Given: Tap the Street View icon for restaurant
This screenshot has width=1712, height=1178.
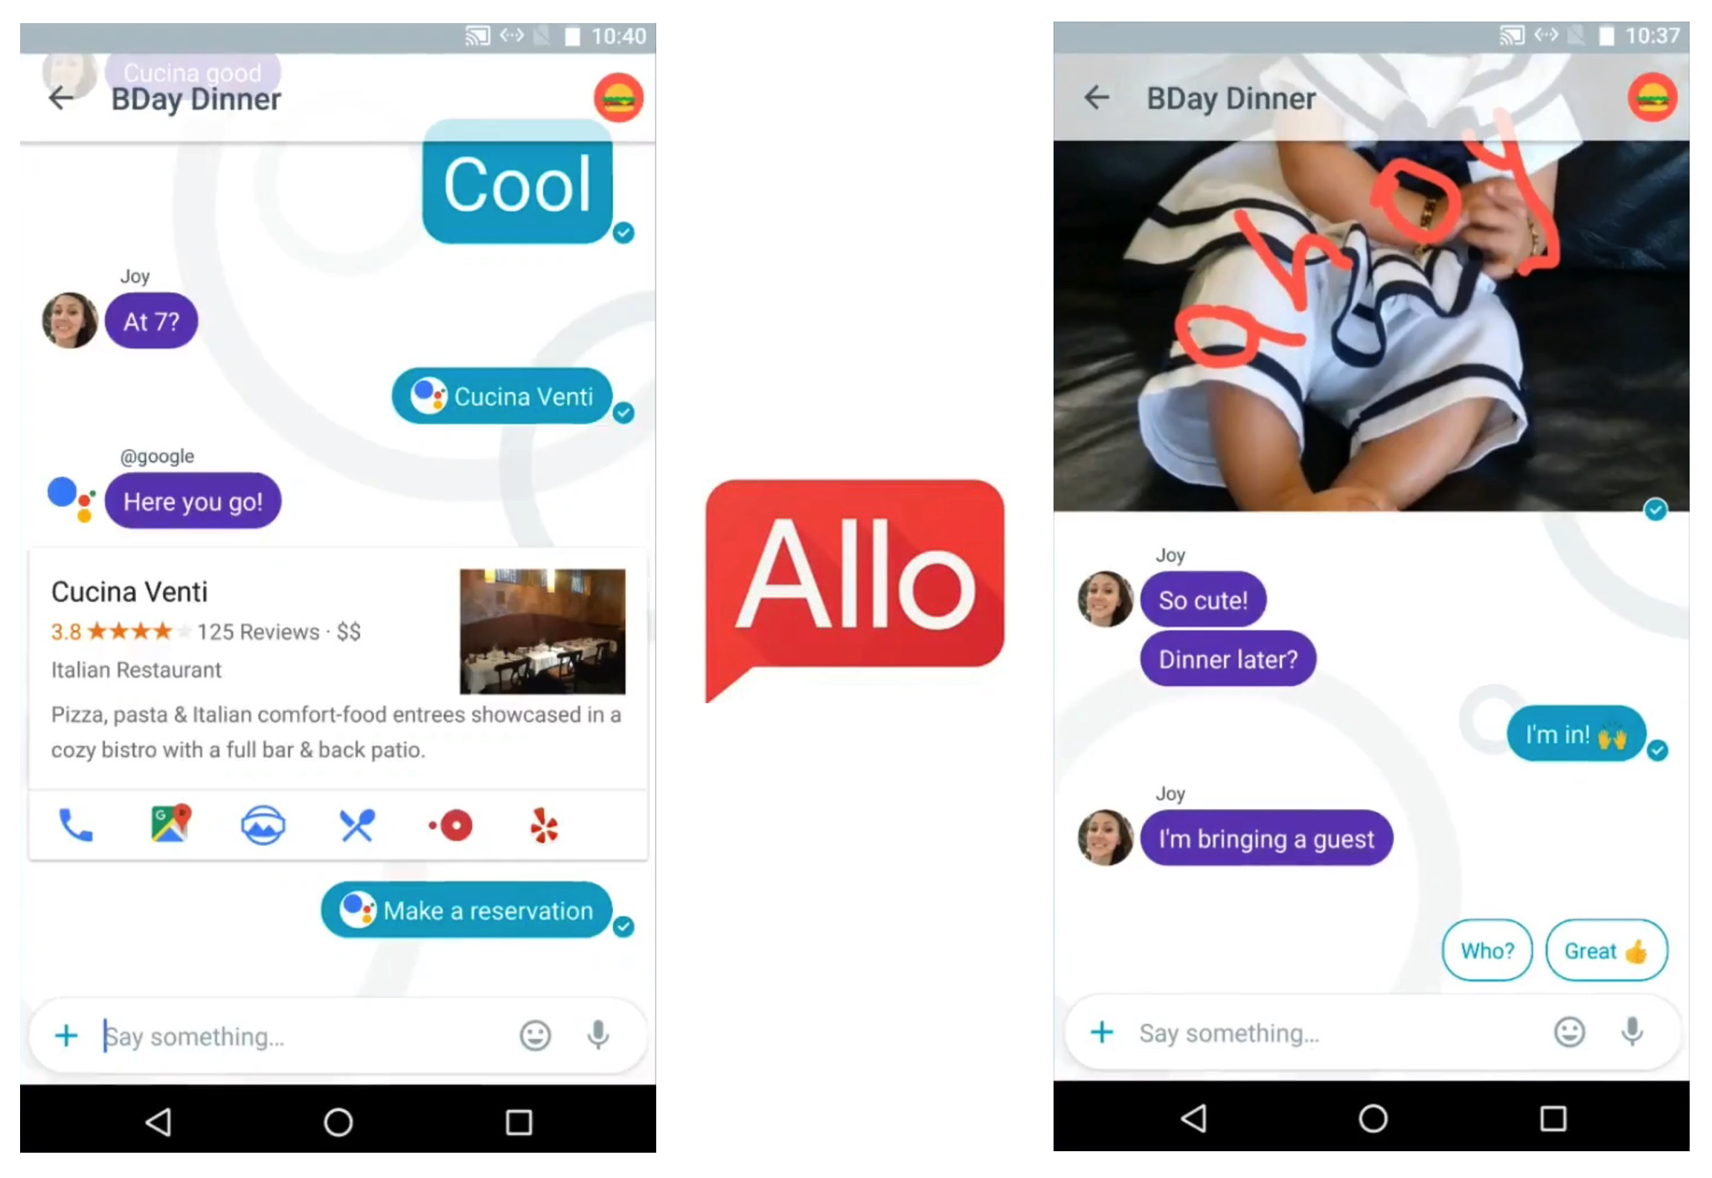Looking at the screenshot, I should point(260,824).
